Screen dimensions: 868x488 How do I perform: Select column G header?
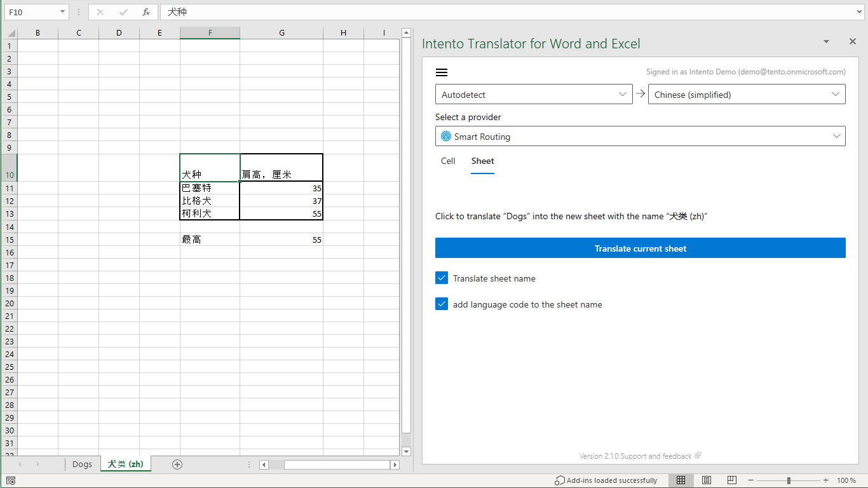coord(281,33)
